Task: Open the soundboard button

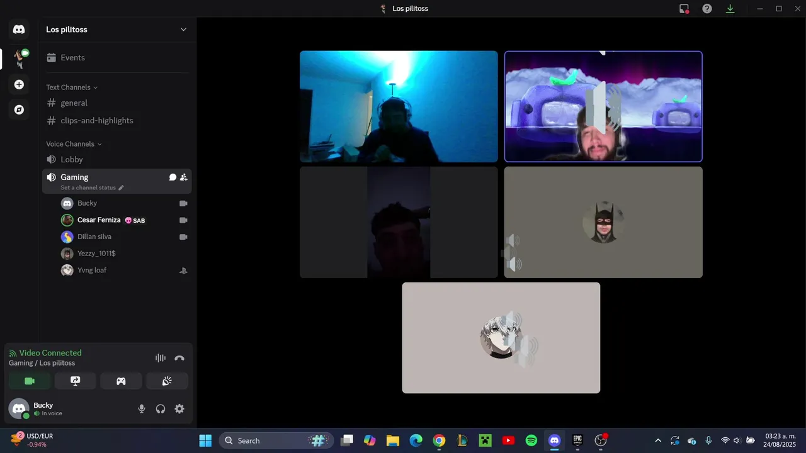Action: pos(167,381)
